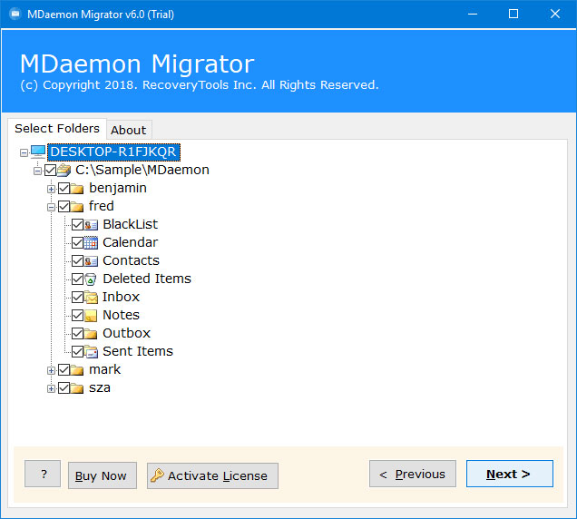Toggle the Outbox checkbox

pyautogui.click(x=78, y=334)
